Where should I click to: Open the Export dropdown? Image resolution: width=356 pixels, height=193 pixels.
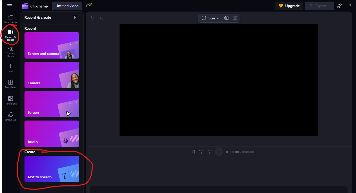(x=319, y=6)
